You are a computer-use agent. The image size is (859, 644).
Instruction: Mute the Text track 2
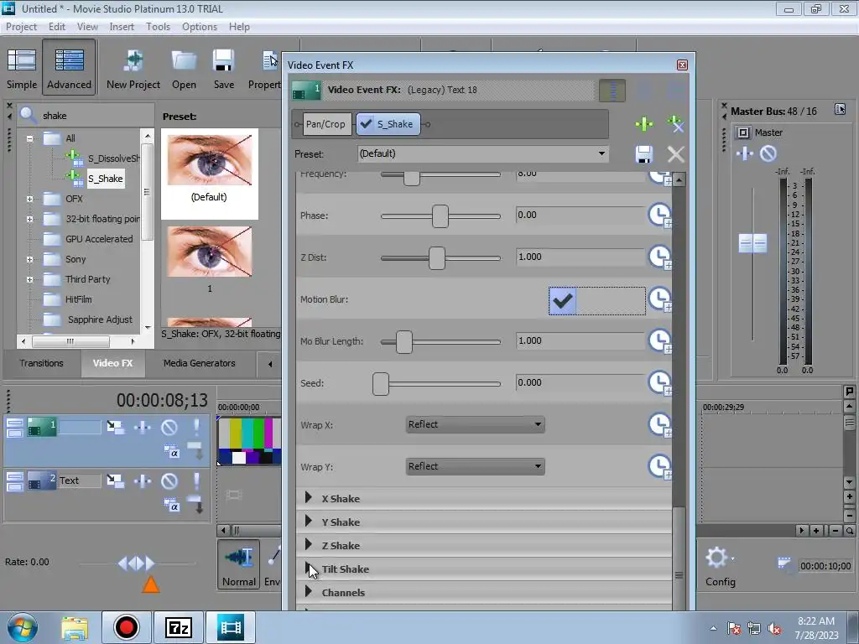tap(169, 480)
